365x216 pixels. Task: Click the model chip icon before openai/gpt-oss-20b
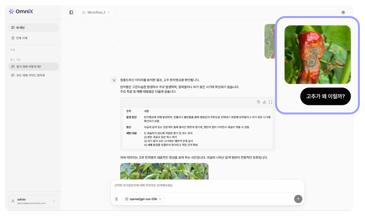point(127,199)
